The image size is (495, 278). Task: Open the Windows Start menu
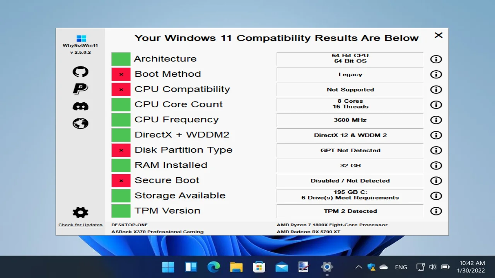pos(168,267)
